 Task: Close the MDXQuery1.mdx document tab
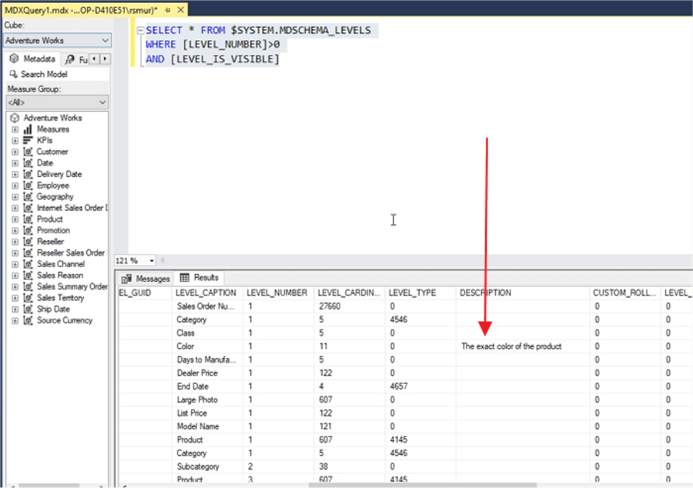[x=180, y=10]
